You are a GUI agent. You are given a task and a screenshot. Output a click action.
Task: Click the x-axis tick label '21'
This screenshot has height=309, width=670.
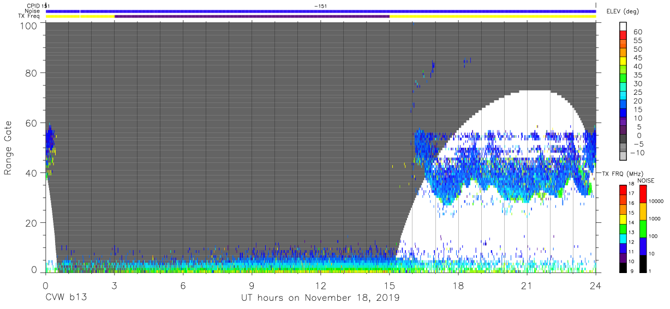527,286
